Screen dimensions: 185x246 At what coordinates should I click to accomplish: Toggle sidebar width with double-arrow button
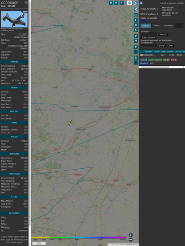click(141, 3)
